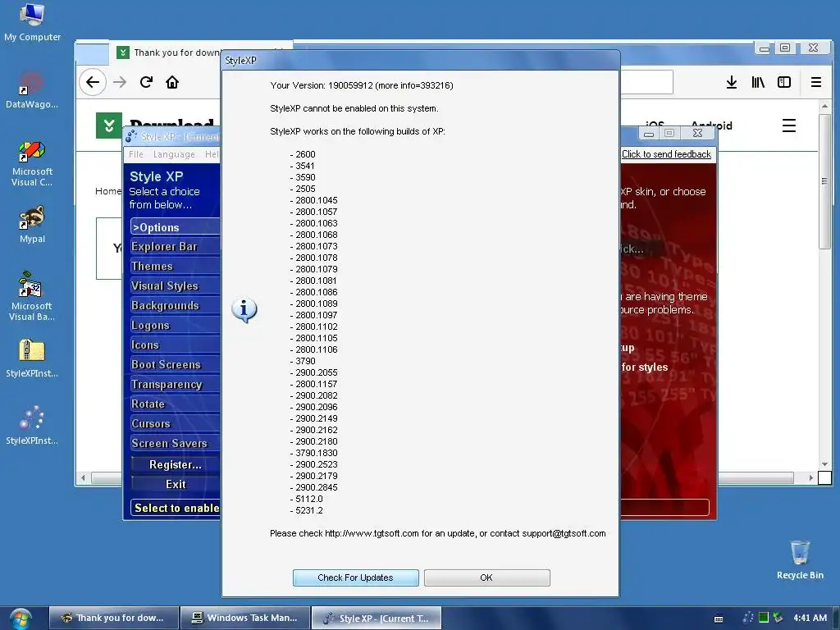Open browser hamburger menu
The image size is (840, 630).
pos(816,82)
